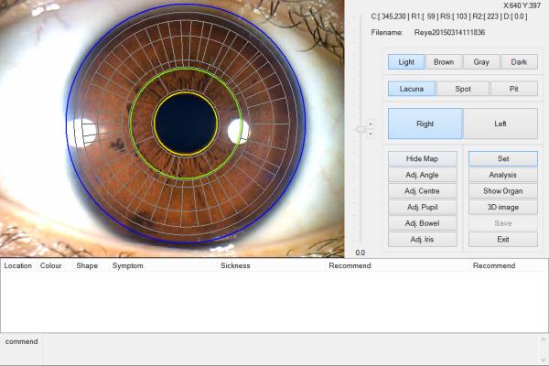Run the Analysis button
This screenshot has width=549, height=366.
503,175
